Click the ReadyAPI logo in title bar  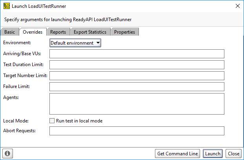point(6,6)
